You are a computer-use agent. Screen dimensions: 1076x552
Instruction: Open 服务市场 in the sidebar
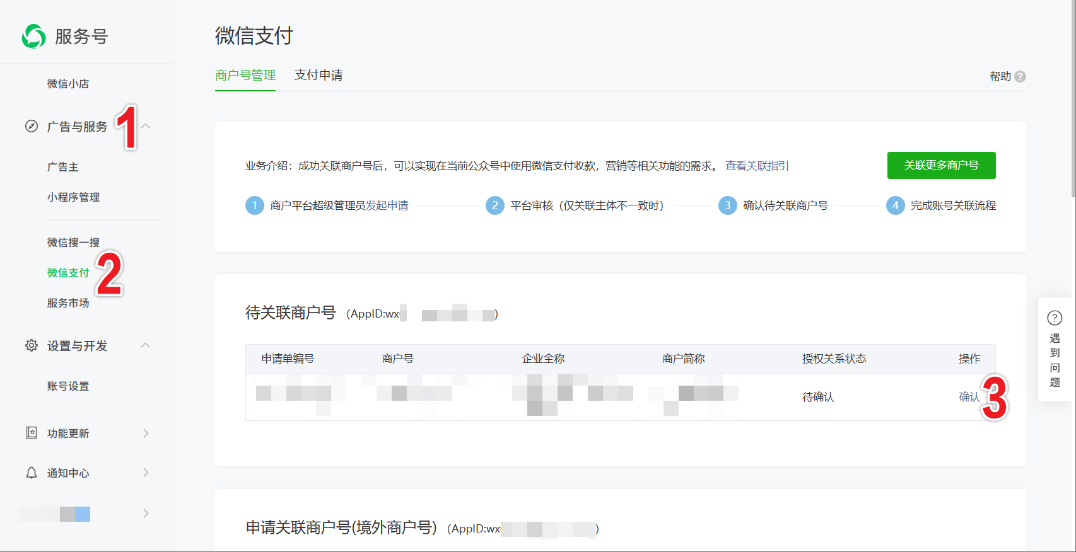point(68,303)
